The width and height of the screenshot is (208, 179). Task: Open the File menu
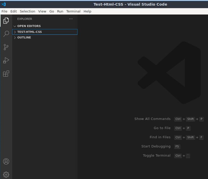[x=4, y=11]
